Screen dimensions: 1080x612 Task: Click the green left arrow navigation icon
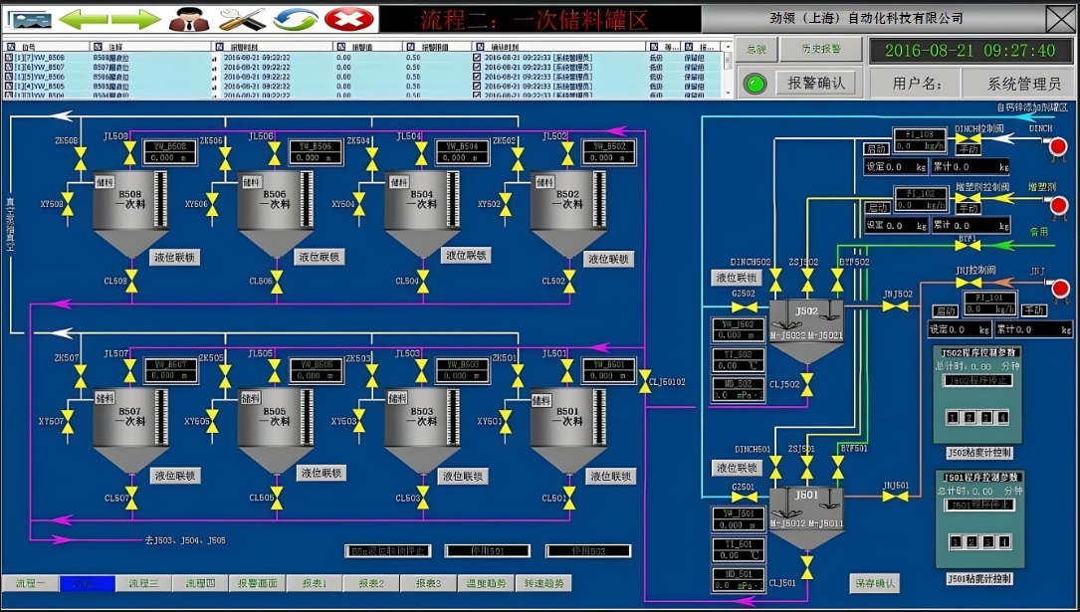click(85, 19)
